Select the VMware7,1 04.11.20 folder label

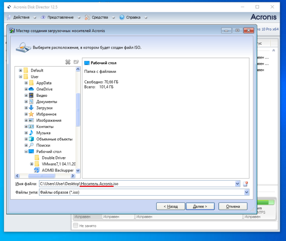tap(59, 164)
